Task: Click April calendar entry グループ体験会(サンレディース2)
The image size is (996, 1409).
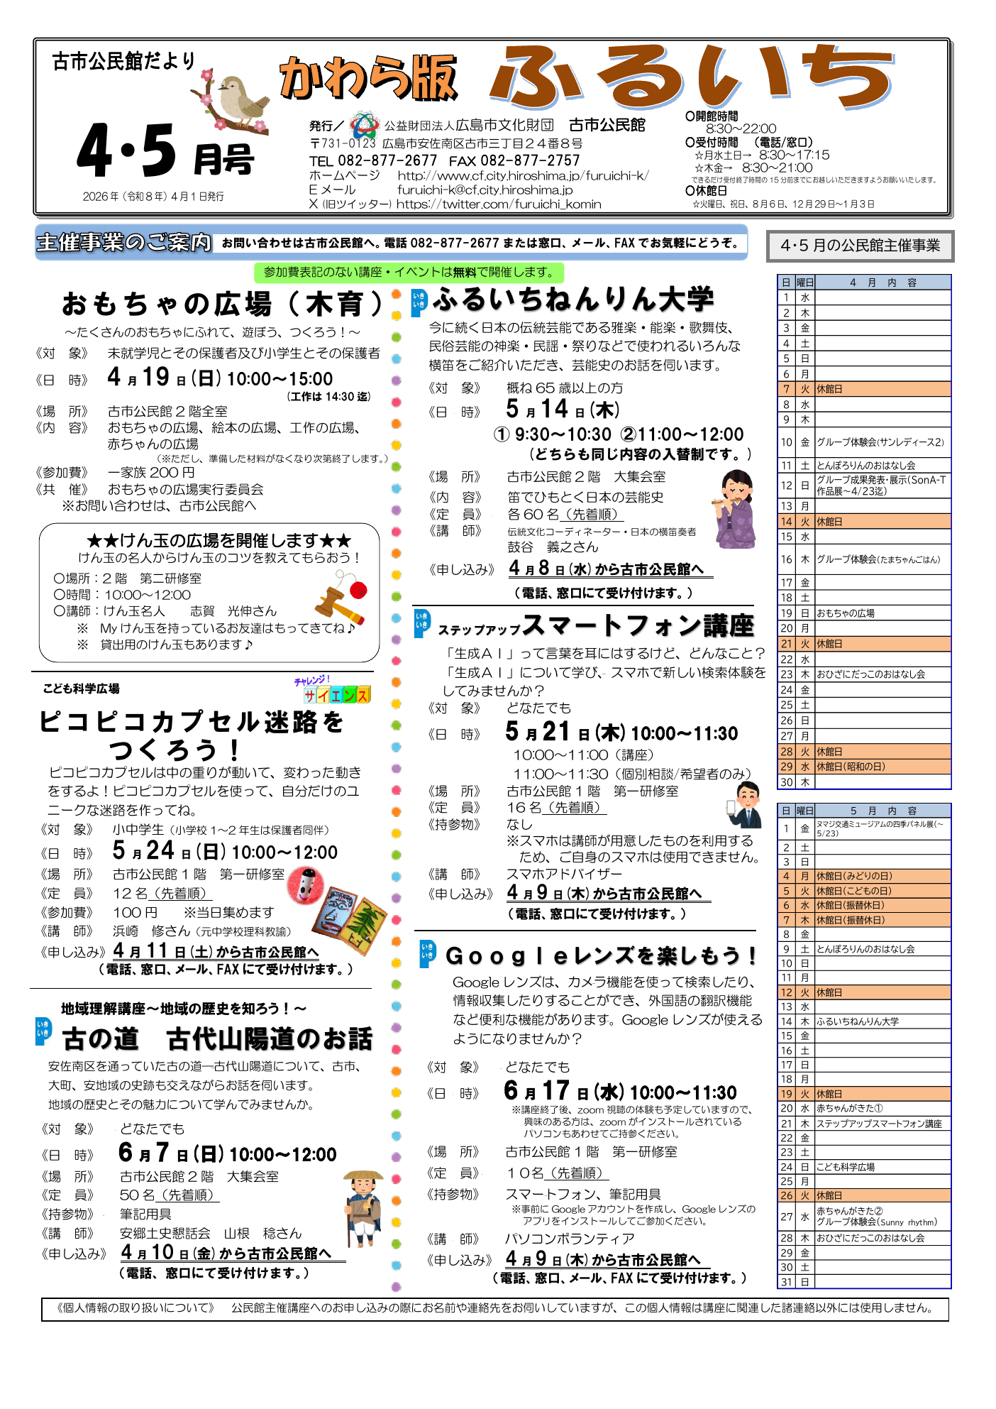Action: (x=882, y=442)
